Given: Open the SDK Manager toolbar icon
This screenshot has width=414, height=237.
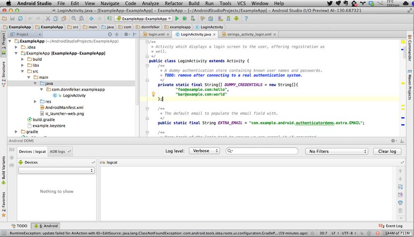Looking at the screenshot, I should (x=228, y=18).
